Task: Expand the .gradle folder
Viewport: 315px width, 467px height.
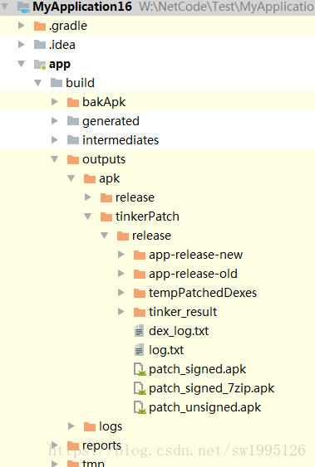Action: pyautogui.click(x=21, y=26)
